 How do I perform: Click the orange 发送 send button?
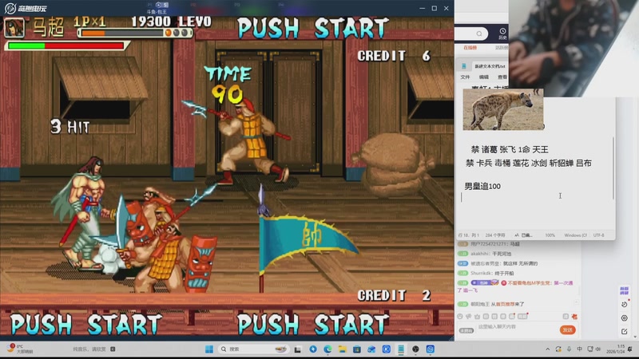coord(567,329)
